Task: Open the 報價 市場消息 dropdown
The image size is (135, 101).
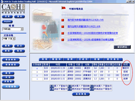Action: 13,29
